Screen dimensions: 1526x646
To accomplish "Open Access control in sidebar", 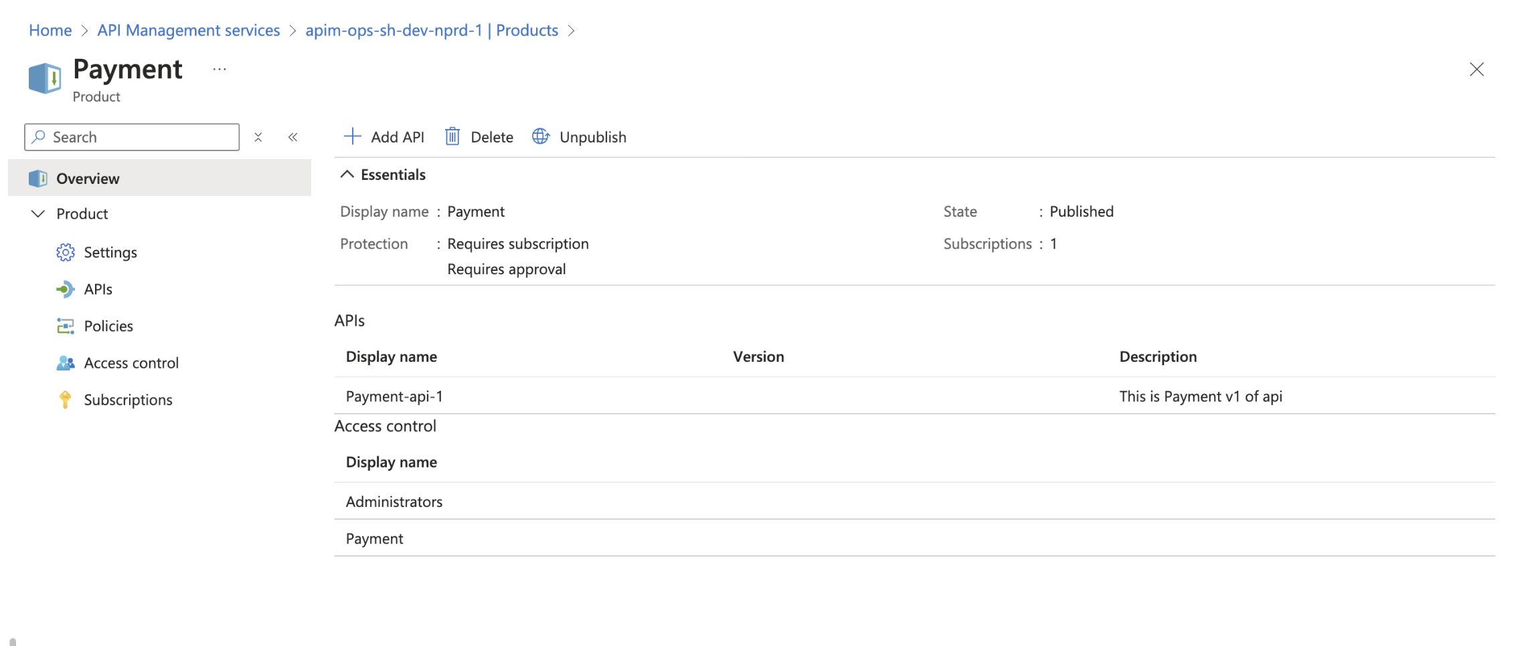I will click(x=131, y=362).
